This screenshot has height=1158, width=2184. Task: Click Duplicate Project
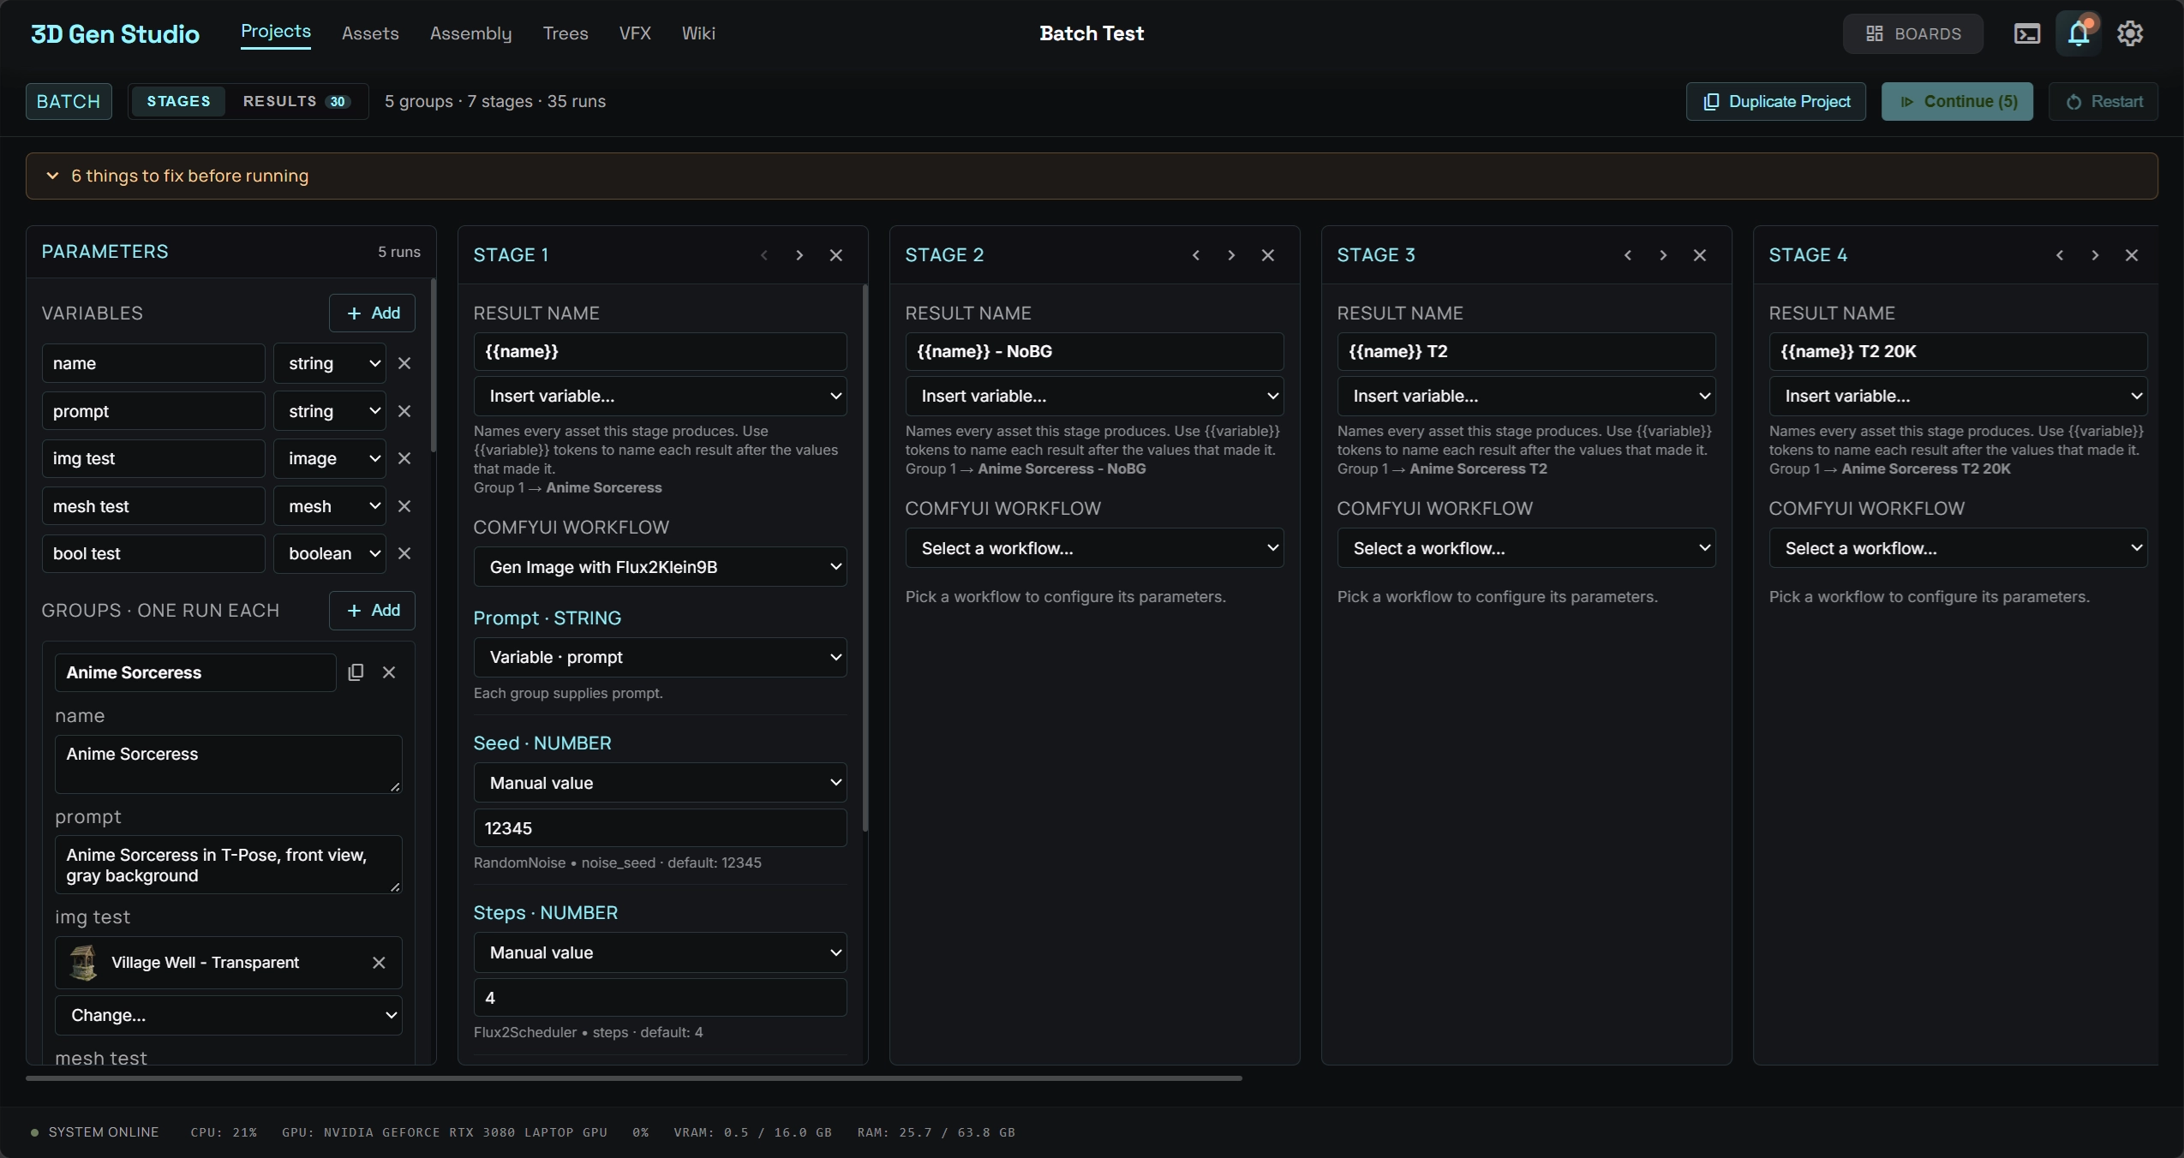(1776, 101)
